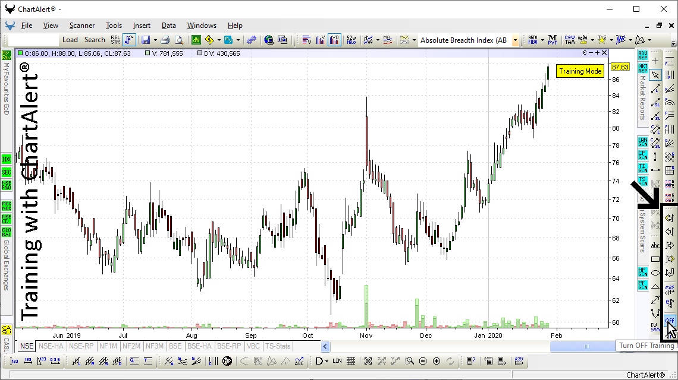Toggle the V volume checkbox
Screen dimensions: 678x380
point(148,53)
